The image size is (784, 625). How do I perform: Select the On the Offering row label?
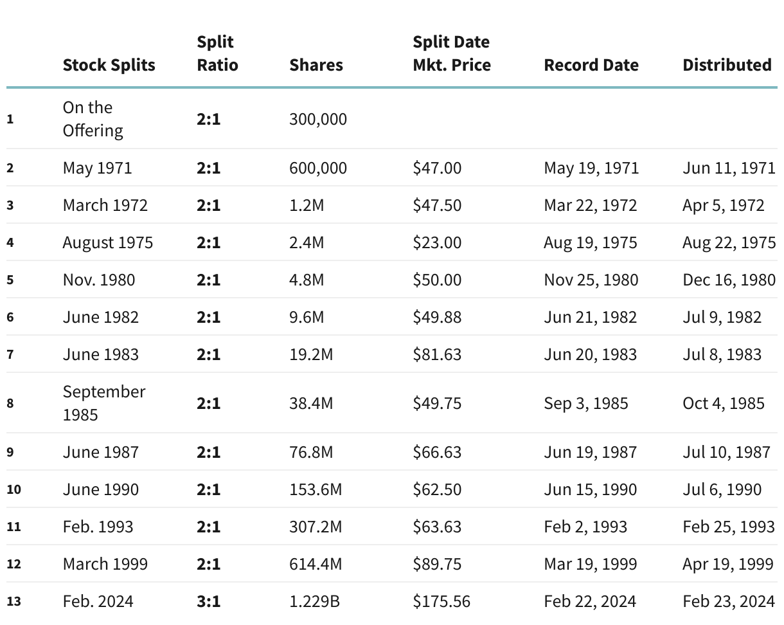point(93,119)
